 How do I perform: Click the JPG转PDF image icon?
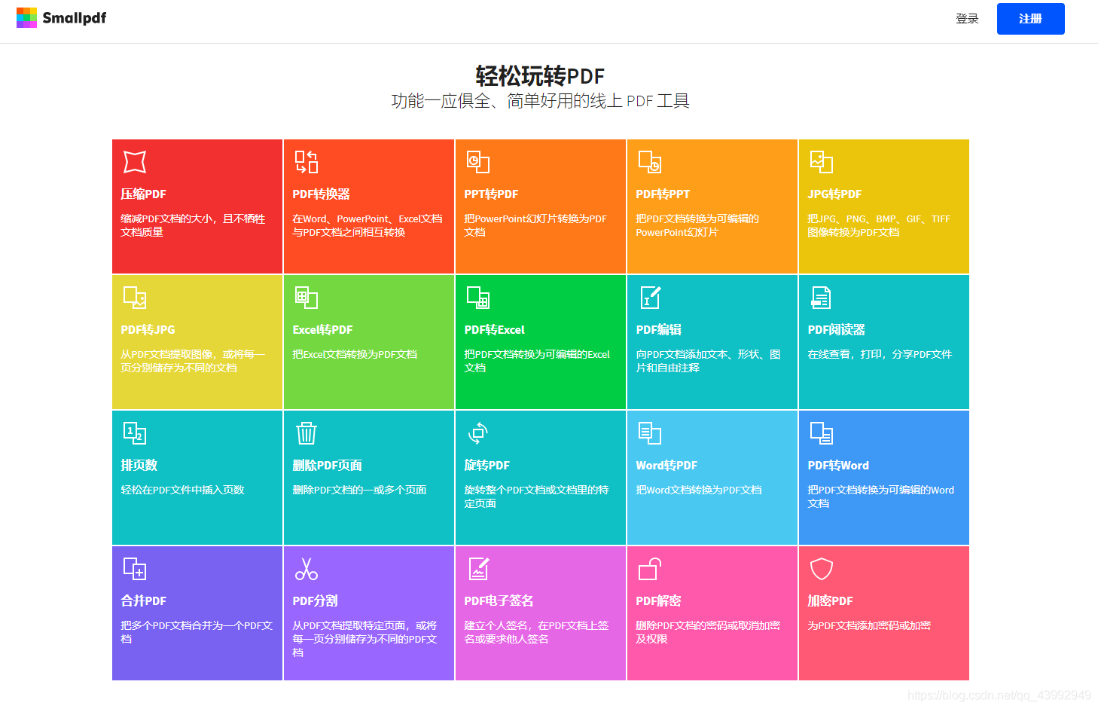(x=822, y=162)
